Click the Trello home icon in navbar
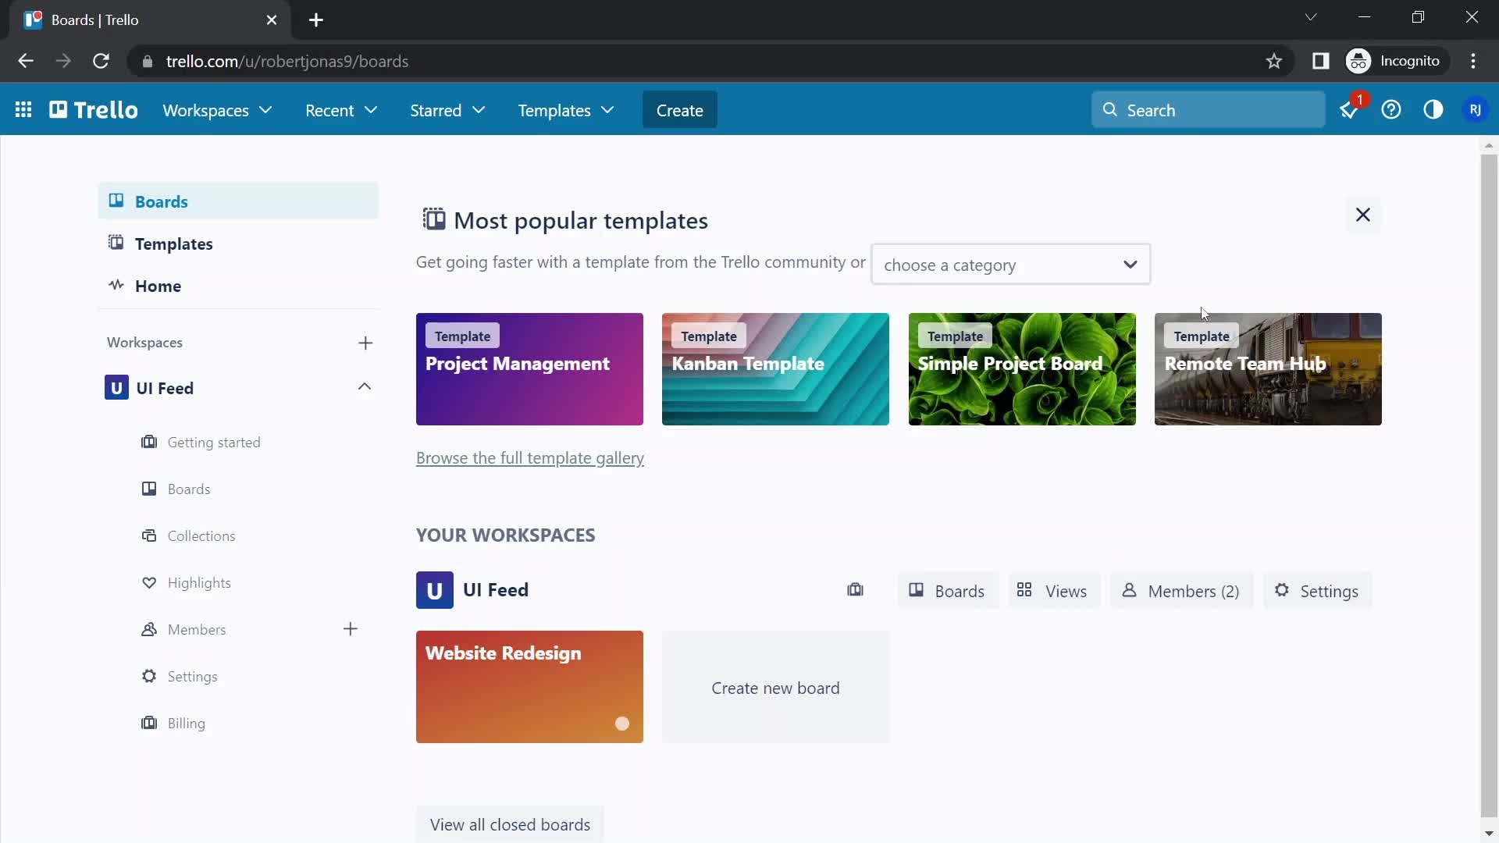This screenshot has width=1499, height=843. point(94,110)
